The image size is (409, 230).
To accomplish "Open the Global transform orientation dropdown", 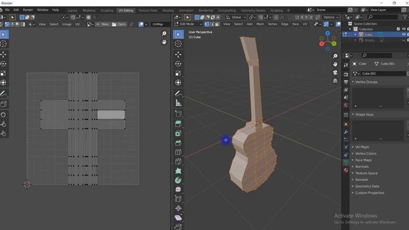I will [x=236, y=17].
